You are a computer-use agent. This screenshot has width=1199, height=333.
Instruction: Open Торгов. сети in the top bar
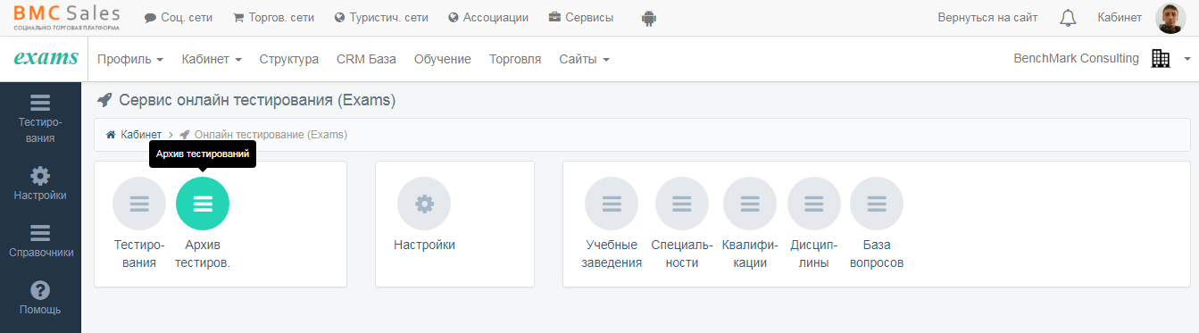point(273,18)
